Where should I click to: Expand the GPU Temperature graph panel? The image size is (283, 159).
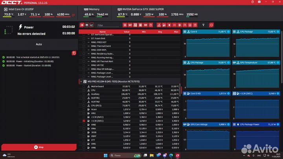pos(279,62)
